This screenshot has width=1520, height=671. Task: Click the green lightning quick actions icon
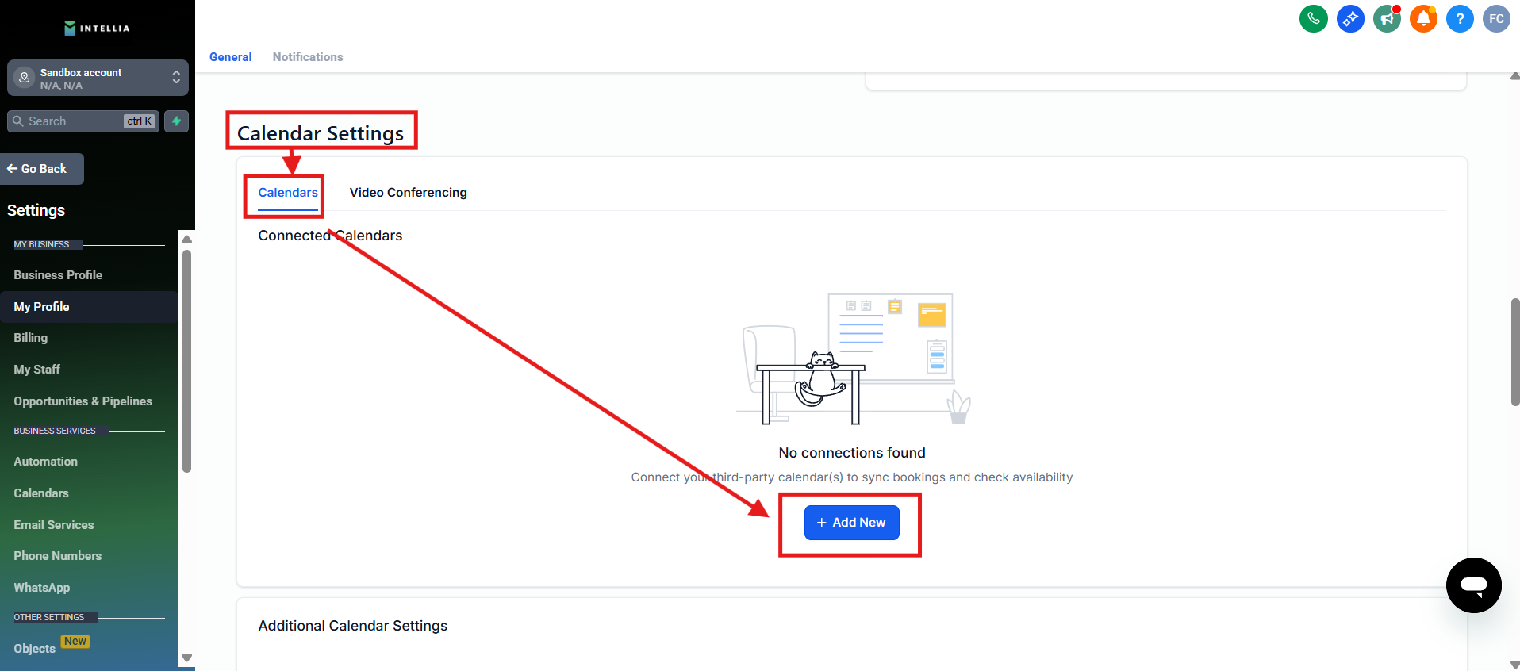click(x=176, y=121)
